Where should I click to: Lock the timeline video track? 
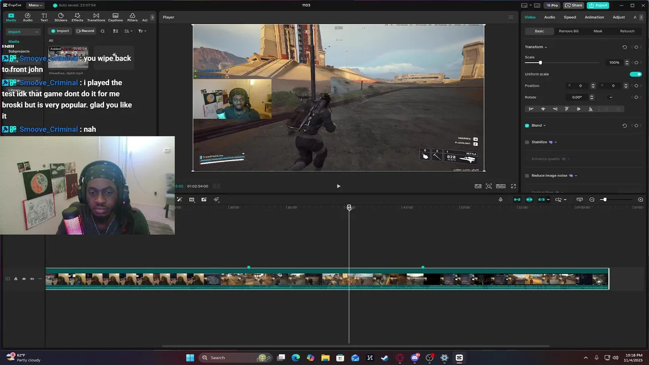(16, 279)
